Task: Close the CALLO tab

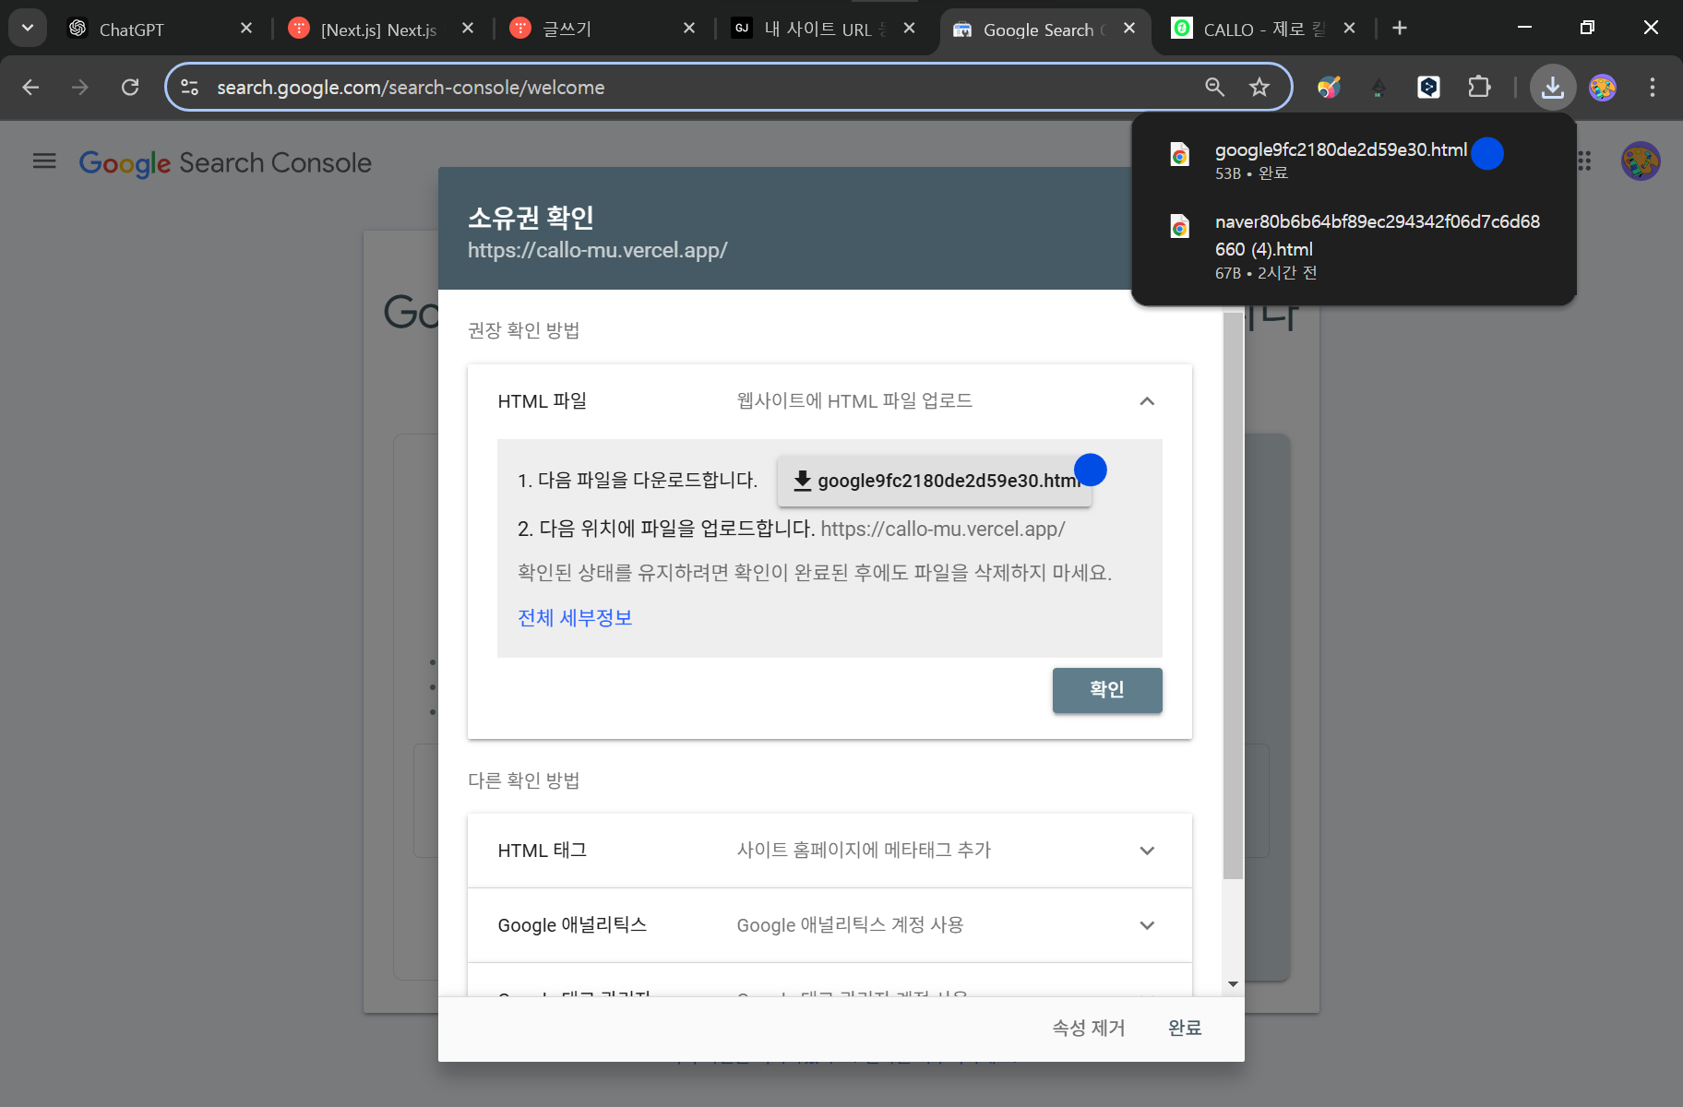Action: click(x=1350, y=29)
